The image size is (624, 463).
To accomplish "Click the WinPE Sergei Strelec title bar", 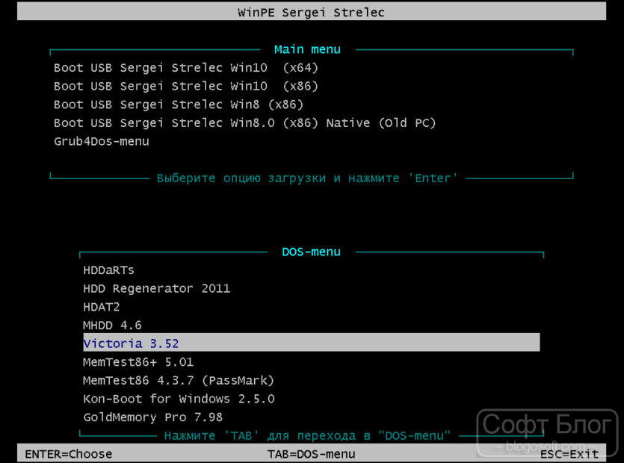I will click(x=312, y=11).
